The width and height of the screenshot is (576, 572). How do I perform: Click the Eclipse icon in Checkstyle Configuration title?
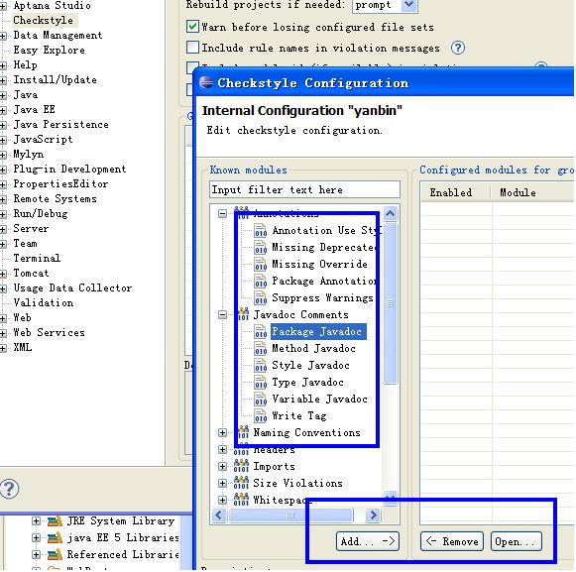[206, 82]
